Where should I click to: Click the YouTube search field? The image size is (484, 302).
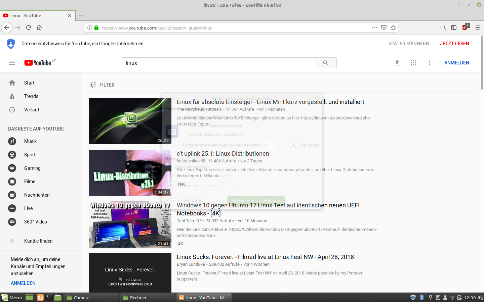click(x=218, y=63)
